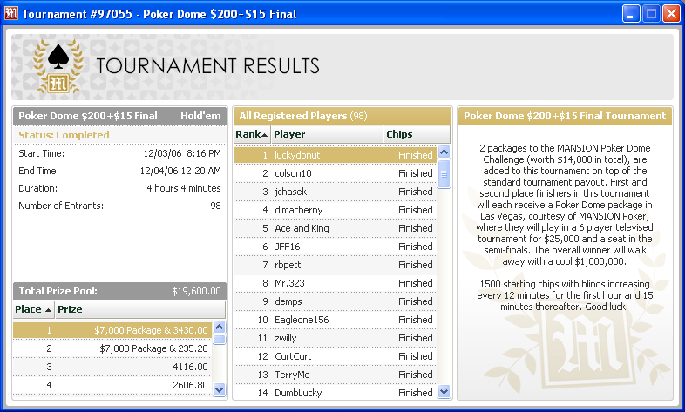Click the Hold'em game type label

click(200, 116)
